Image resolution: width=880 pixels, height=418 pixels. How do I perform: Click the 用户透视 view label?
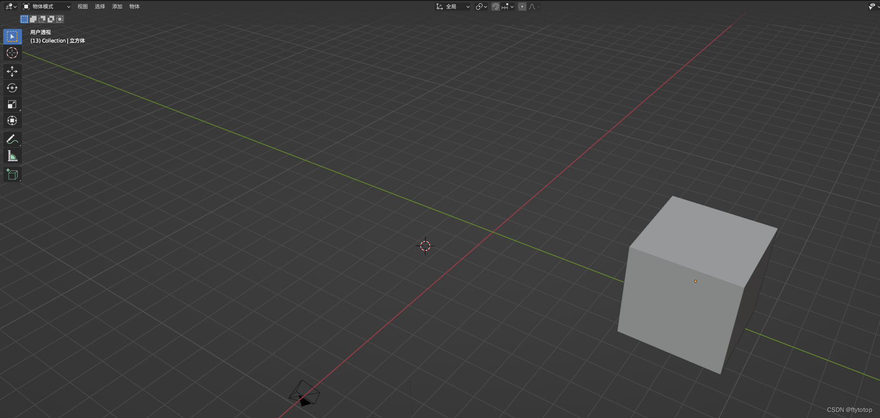click(41, 32)
